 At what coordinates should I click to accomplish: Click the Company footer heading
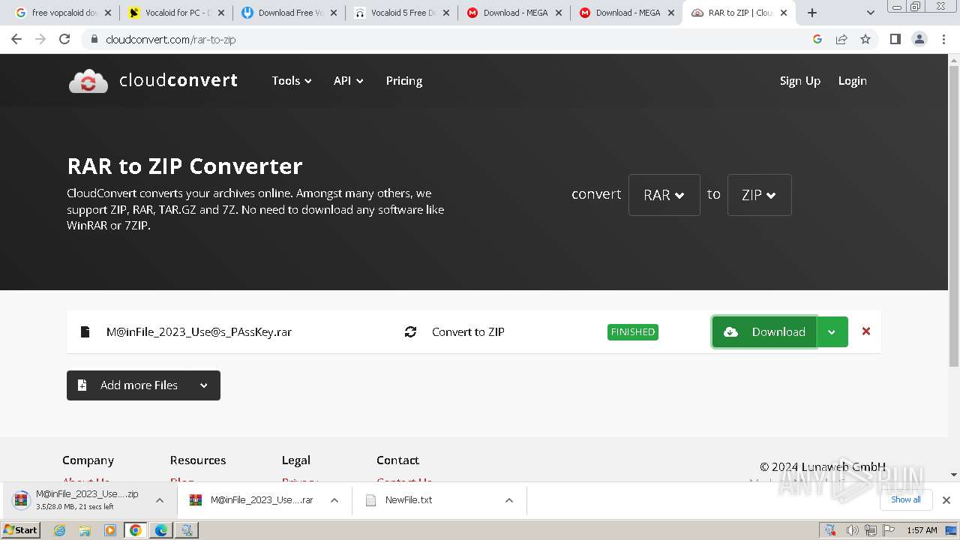(88, 460)
